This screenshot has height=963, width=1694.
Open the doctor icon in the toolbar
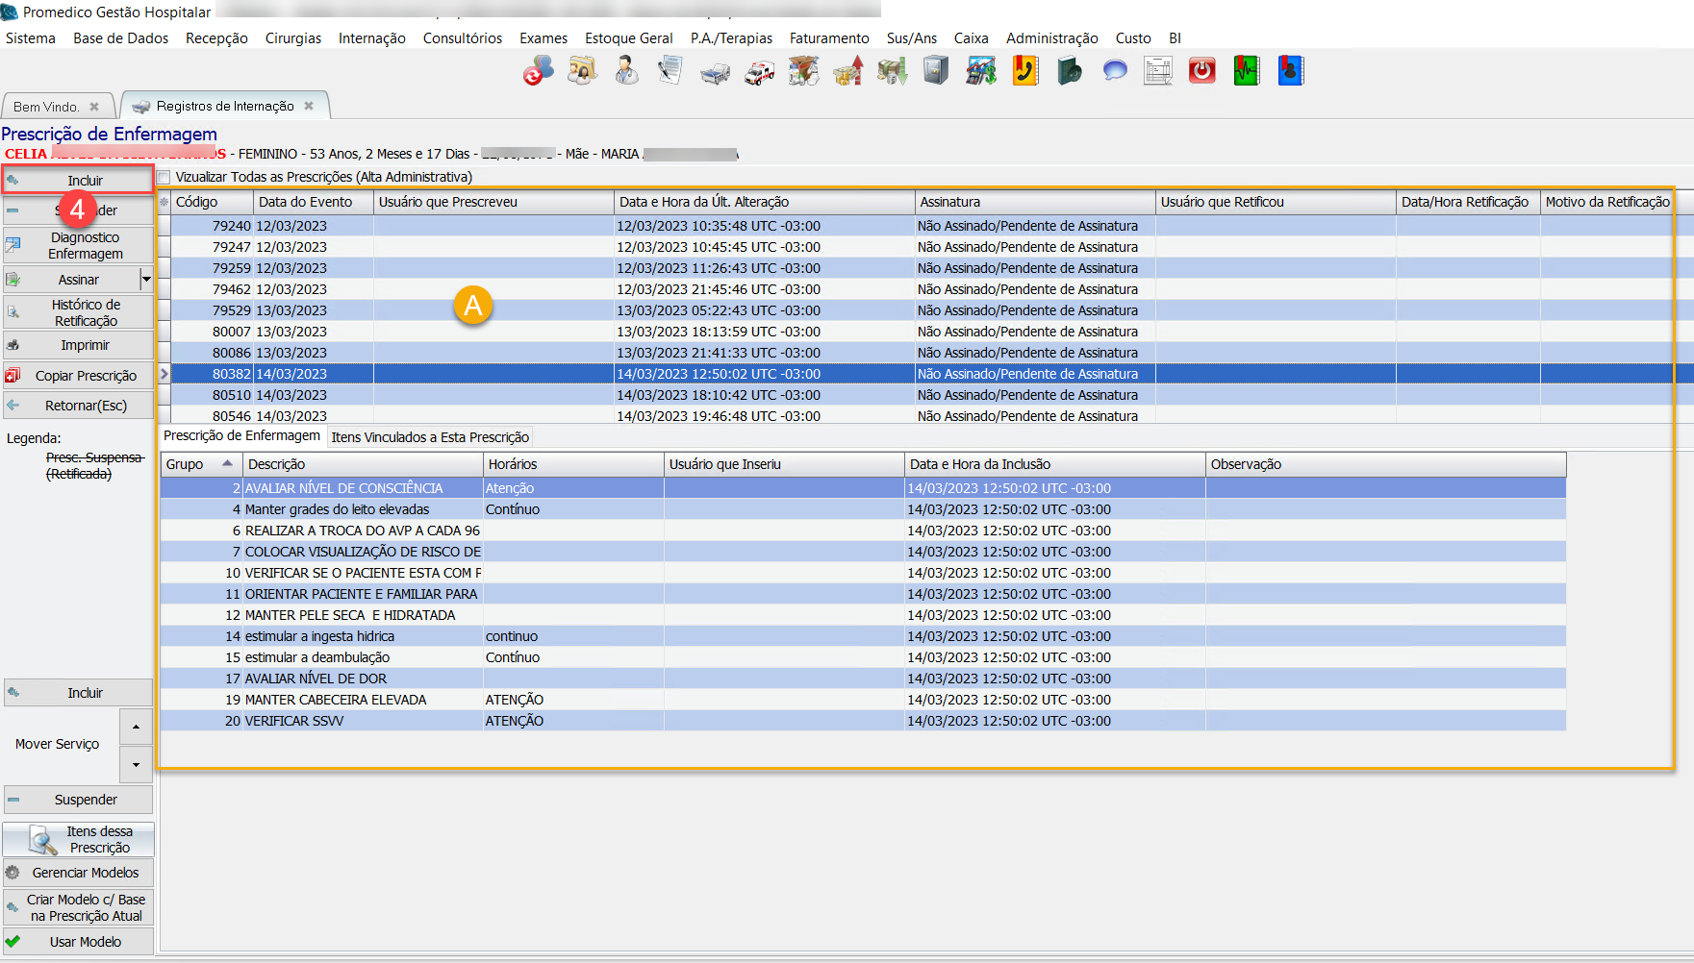coord(626,71)
